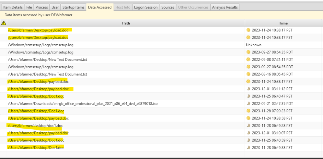Switch to the Item Details tab
This screenshot has height=159, width=323.
coord(13,7)
